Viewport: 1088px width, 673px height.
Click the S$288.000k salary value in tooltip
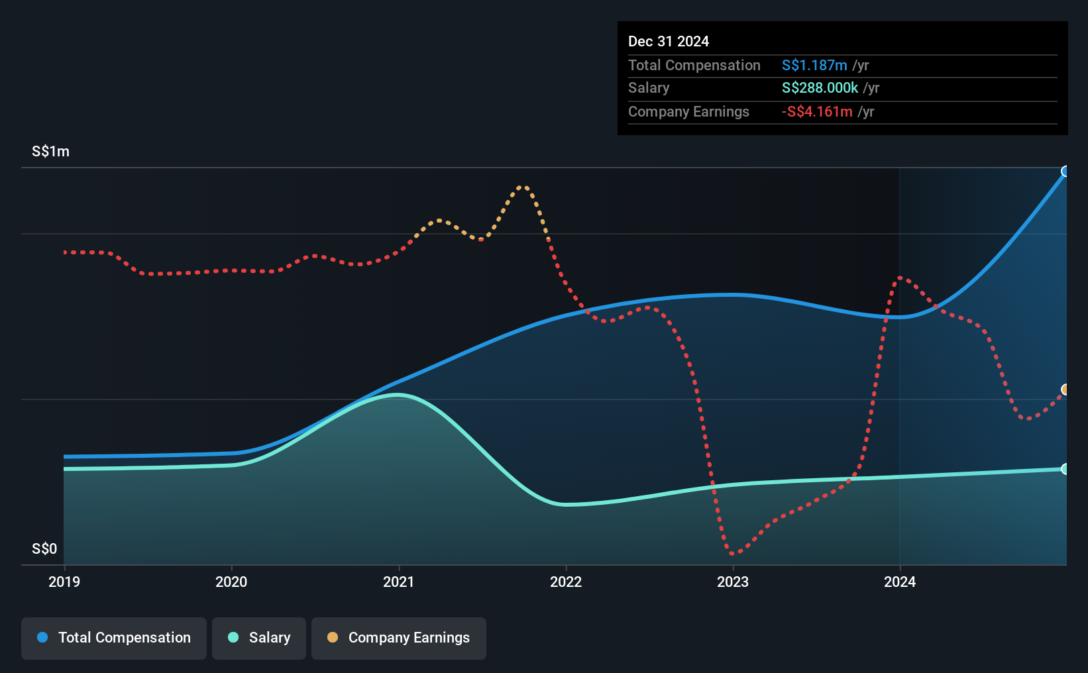820,87
